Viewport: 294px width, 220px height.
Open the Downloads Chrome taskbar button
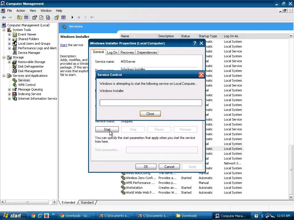pos(77,216)
